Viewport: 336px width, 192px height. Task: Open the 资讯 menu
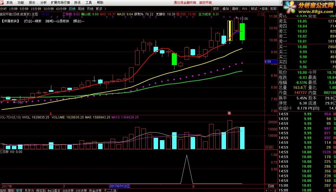click(x=77, y=2)
